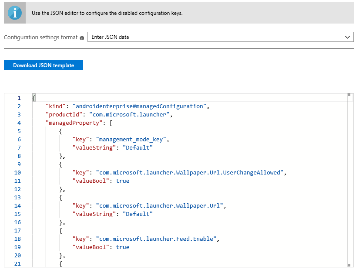Screen dimensions: 356x270
Task: Click line number 21 in the gutter
Action: pos(17,263)
